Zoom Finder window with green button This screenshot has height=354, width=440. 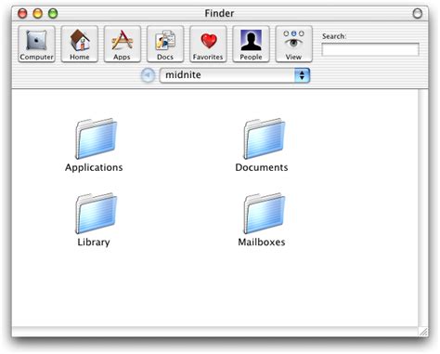click(53, 13)
